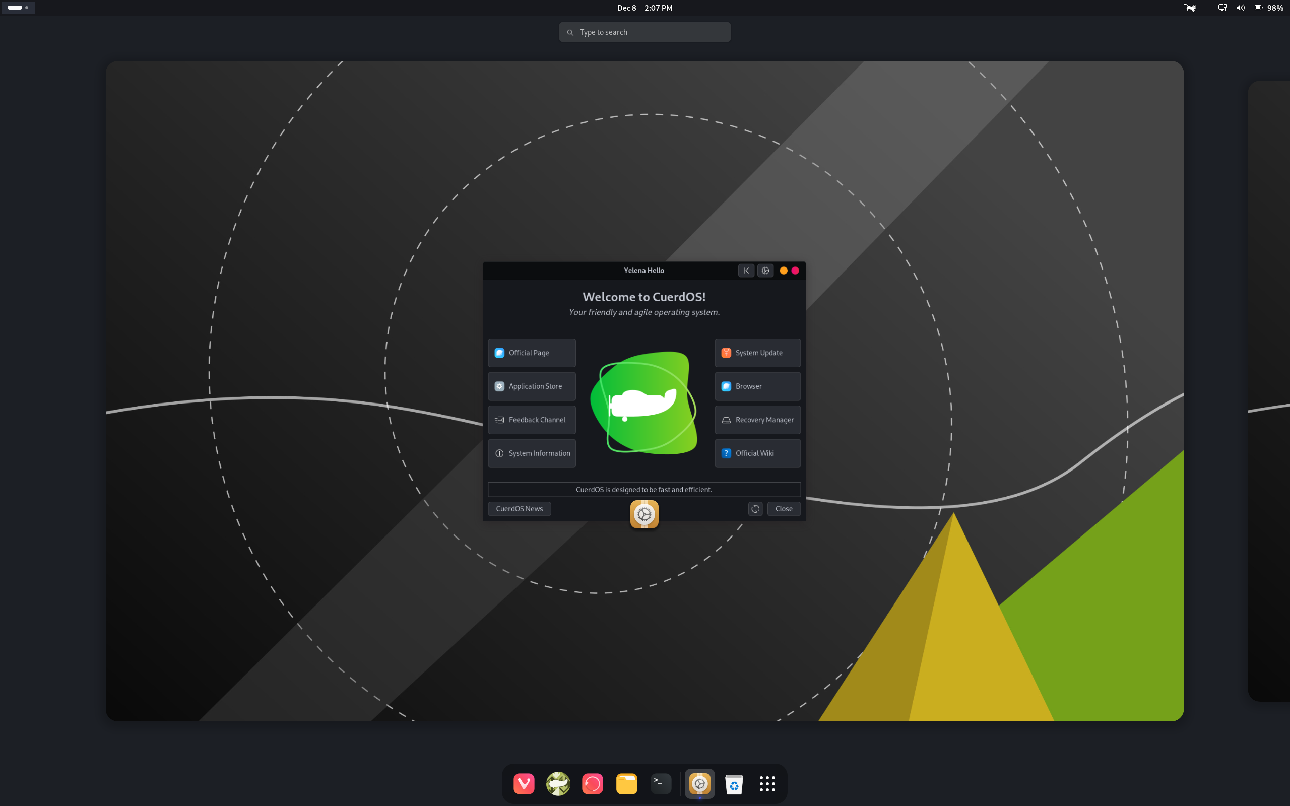Open Recovery Manager
Viewport: 1290px width, 806px height.
point(757,420)
